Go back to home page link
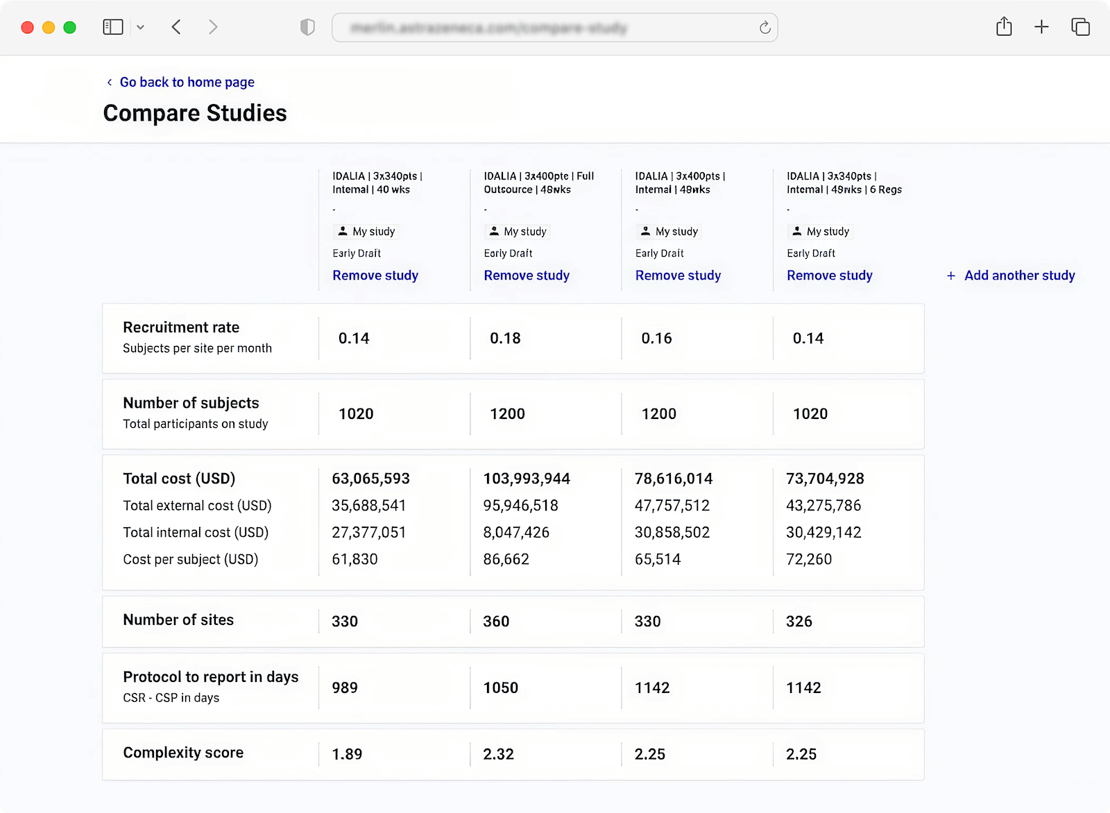Image resolution: width=1110 pixels, height=813 pixels. 187,82
